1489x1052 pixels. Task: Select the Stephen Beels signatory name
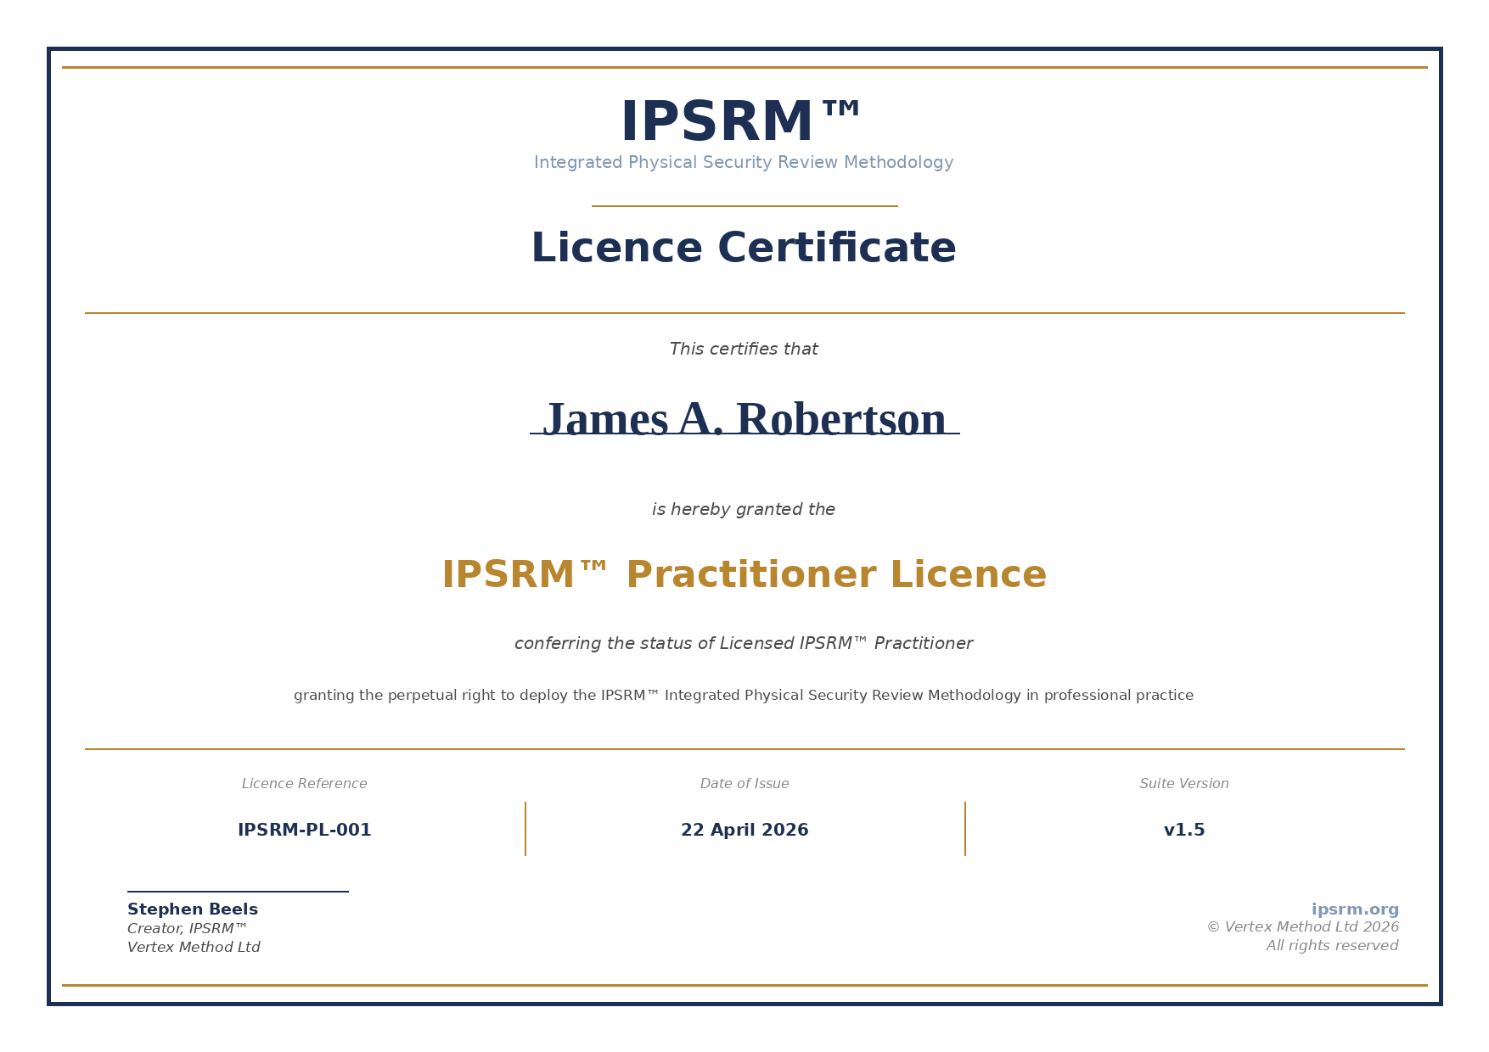(x=193, y=909)
